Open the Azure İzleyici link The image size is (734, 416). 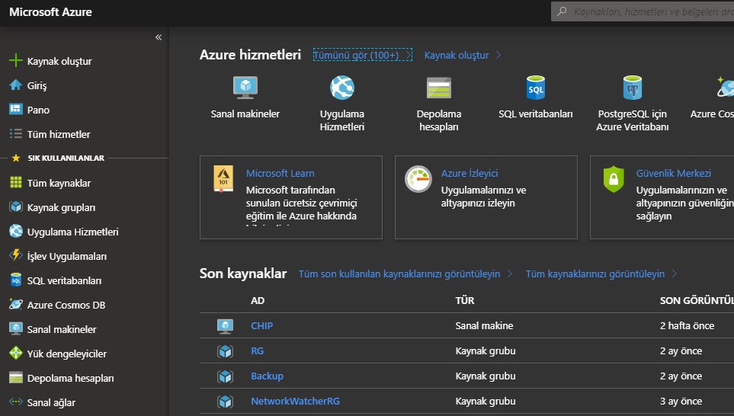click(x=470, y=173)
